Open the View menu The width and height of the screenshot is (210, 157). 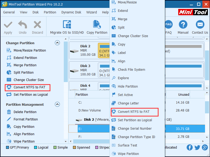(24, 12)
